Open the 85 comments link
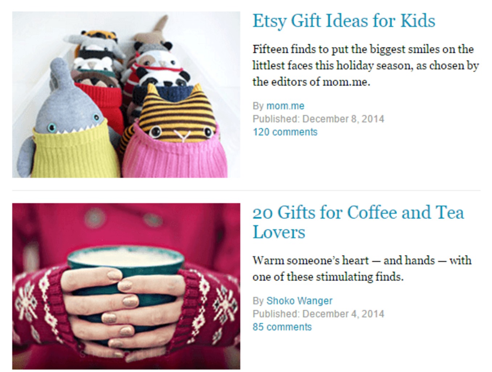 (x=282, y=327)
